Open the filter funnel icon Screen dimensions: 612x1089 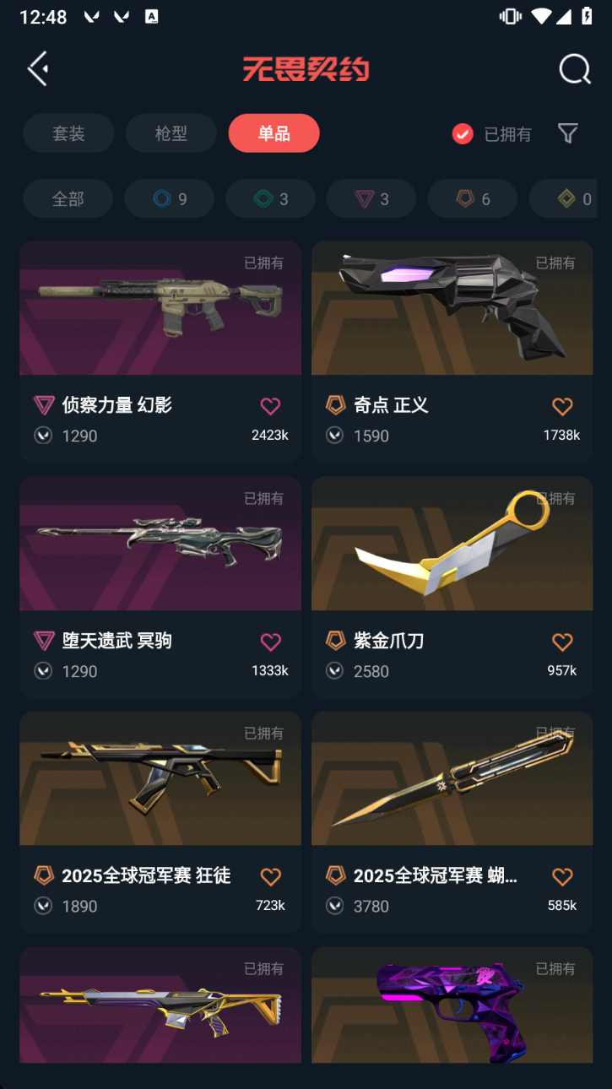[x=568, y=133]
